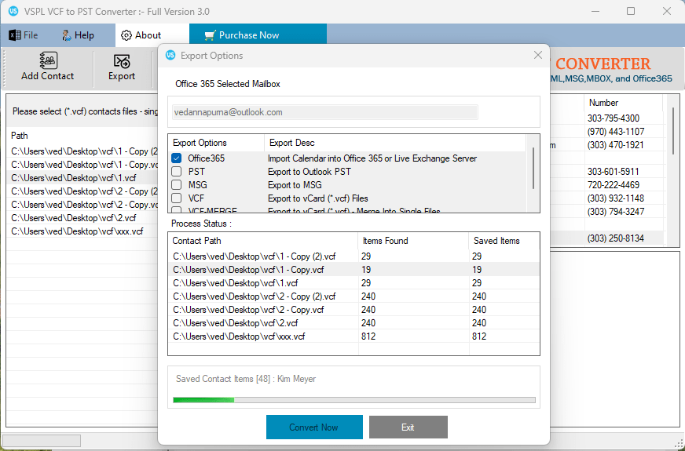Click the Export toolbar icon
The width and height of the screenshot is (685, 451).
(x=122, y=61)
